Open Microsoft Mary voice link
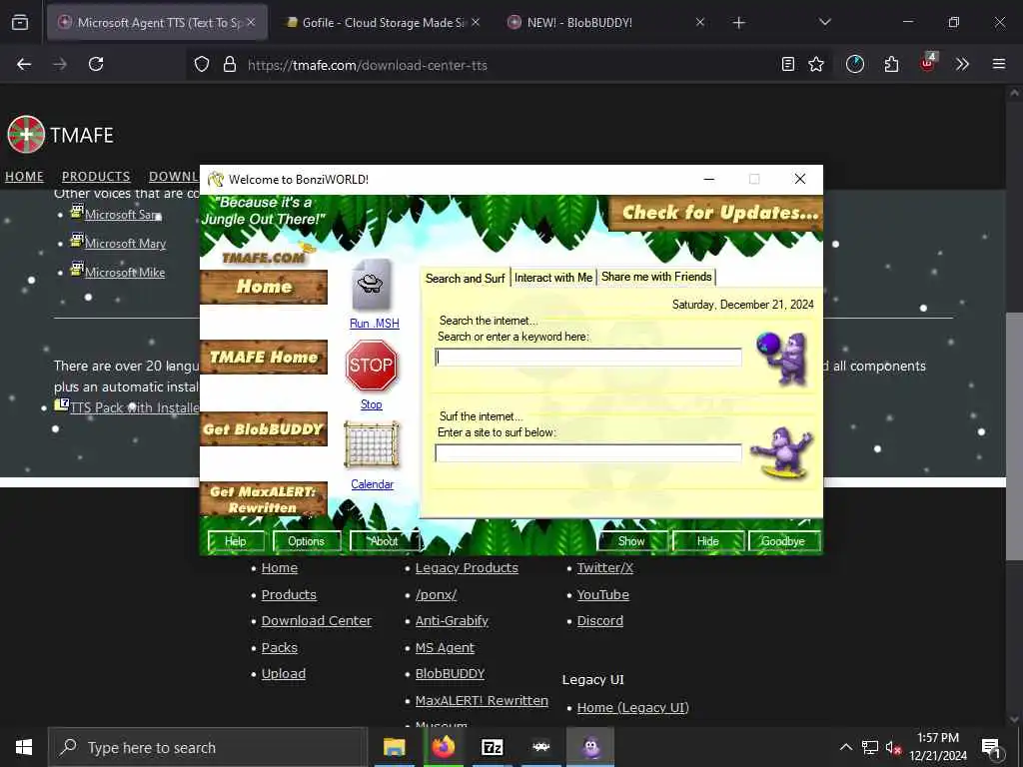This screenshot has width=1023, height=767. tap(125, 244)
